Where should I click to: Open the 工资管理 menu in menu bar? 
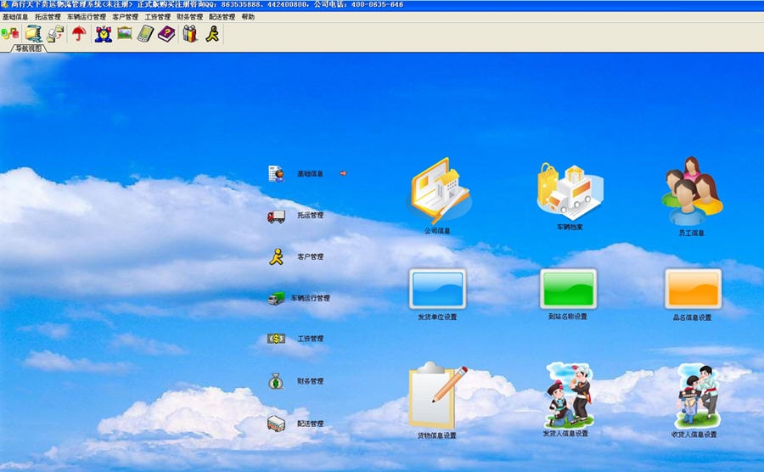(x=157, y=17)
